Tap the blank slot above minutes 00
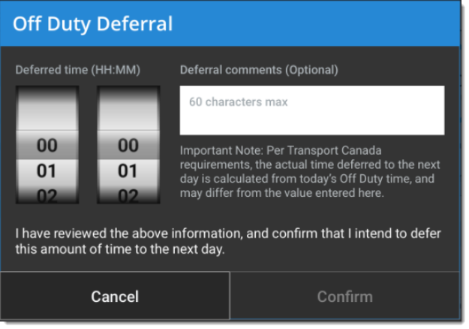This screenshot has height=329, width=469. tap(128, 109)
